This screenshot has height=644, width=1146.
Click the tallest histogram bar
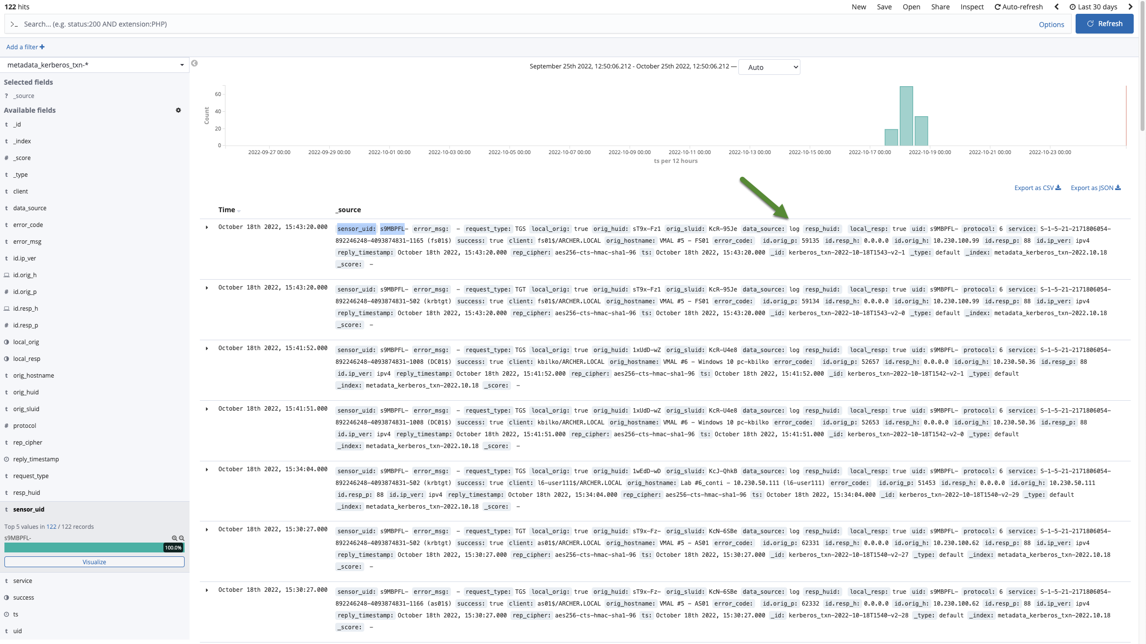click(x=906, y=116)
